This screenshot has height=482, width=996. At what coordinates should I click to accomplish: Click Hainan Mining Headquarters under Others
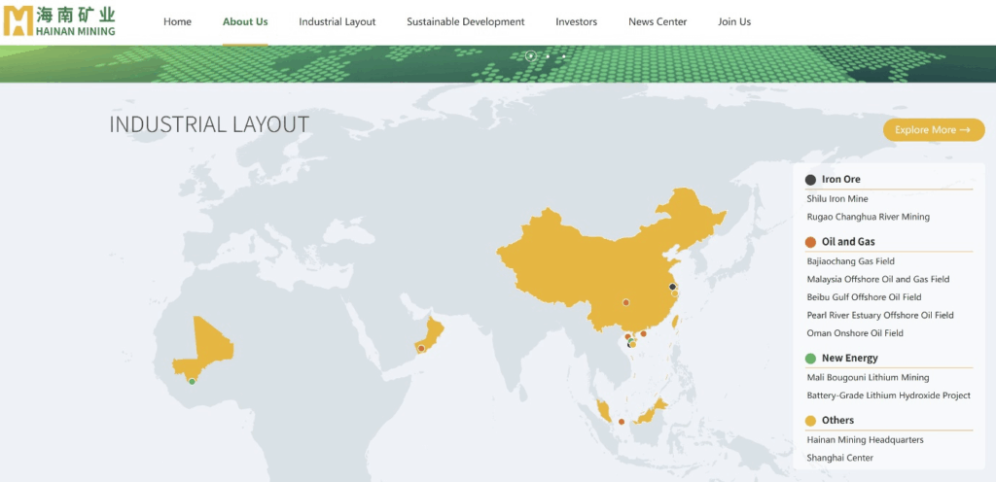coord(865,439)
